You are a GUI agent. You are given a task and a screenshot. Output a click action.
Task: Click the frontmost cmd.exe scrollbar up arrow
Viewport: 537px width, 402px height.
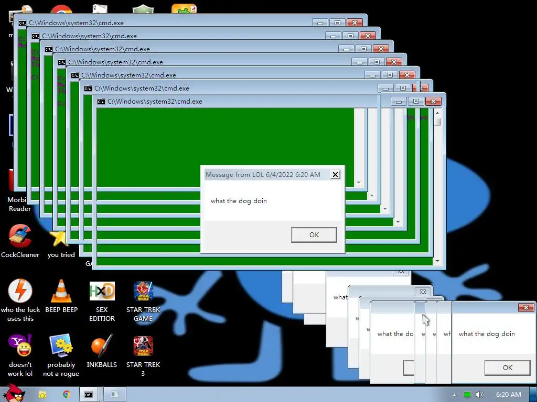[x=437, y=113]
